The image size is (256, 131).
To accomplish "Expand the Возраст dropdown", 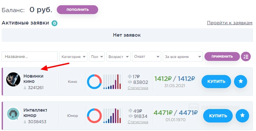I will click(x=118, y=57).
